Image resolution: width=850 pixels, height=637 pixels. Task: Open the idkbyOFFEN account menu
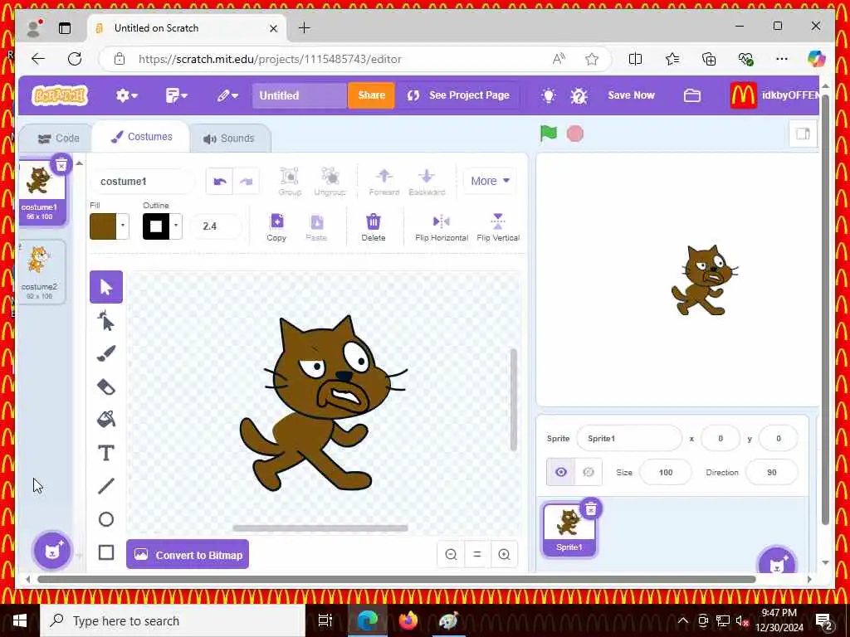pos(774,95)
